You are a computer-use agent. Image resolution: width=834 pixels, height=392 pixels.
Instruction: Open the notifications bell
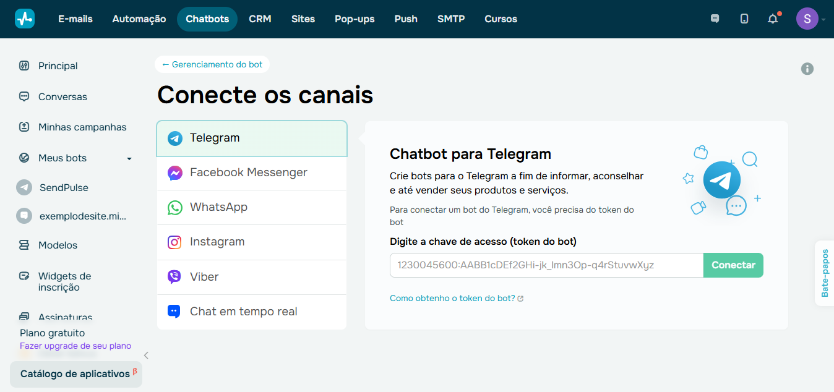pos(773,19)
